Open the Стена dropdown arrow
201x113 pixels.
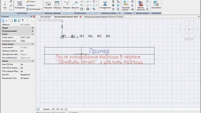click(35, 2)
